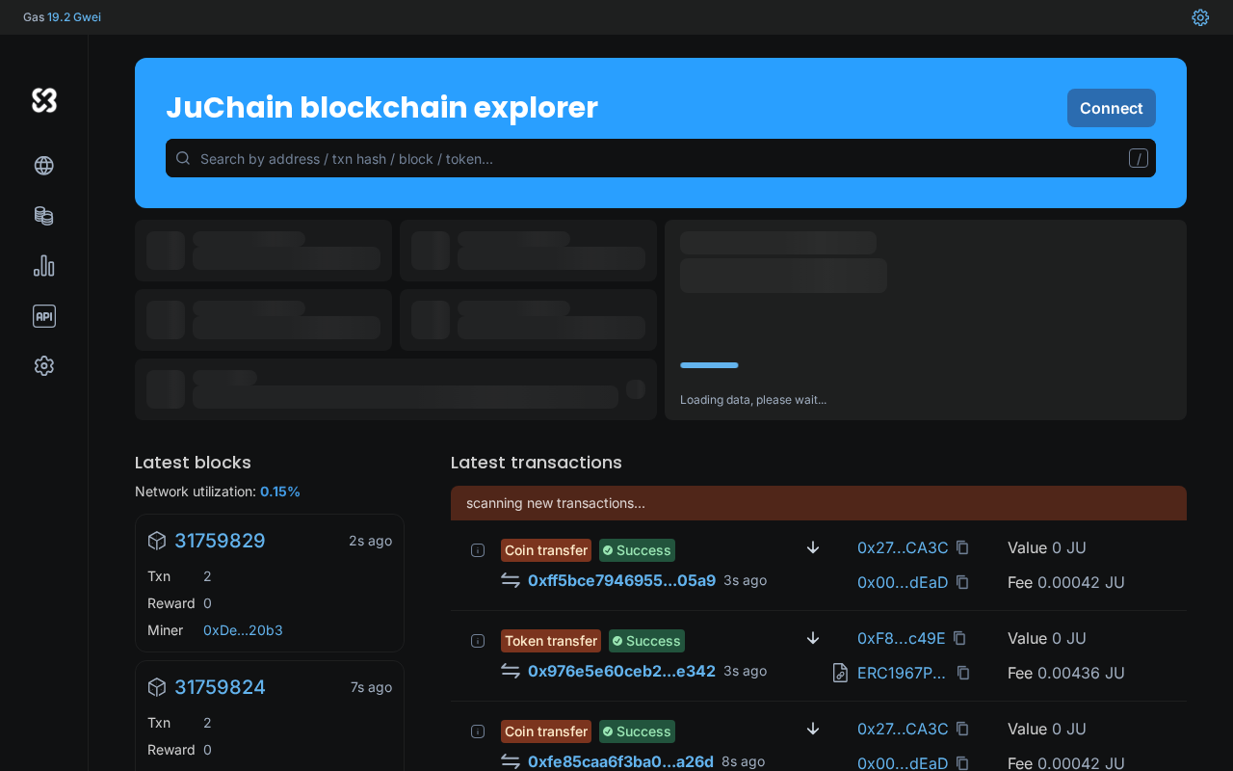This screenshot has width=1233, height=771.
Task: Open the Tokens coins icon in sidebar
Action: coord(44,216)
